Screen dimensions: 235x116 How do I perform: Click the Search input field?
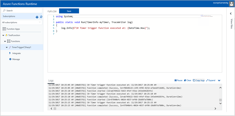[22, 11]
